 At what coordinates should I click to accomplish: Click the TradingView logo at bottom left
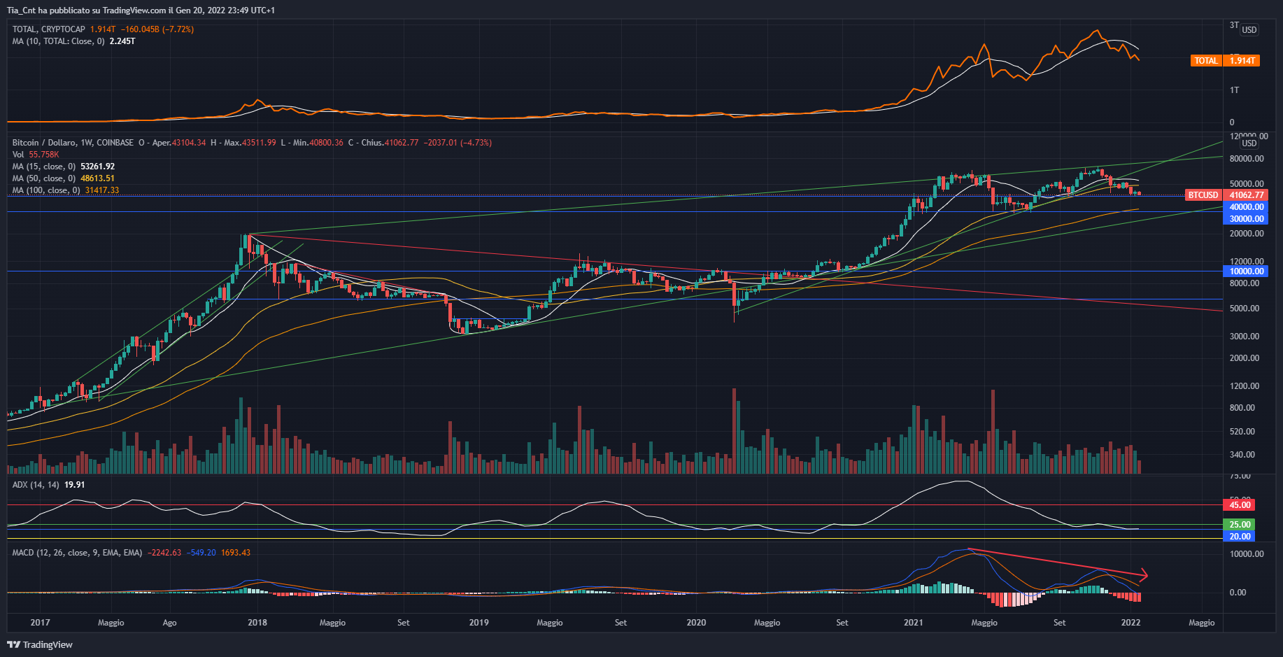point(40,644)
